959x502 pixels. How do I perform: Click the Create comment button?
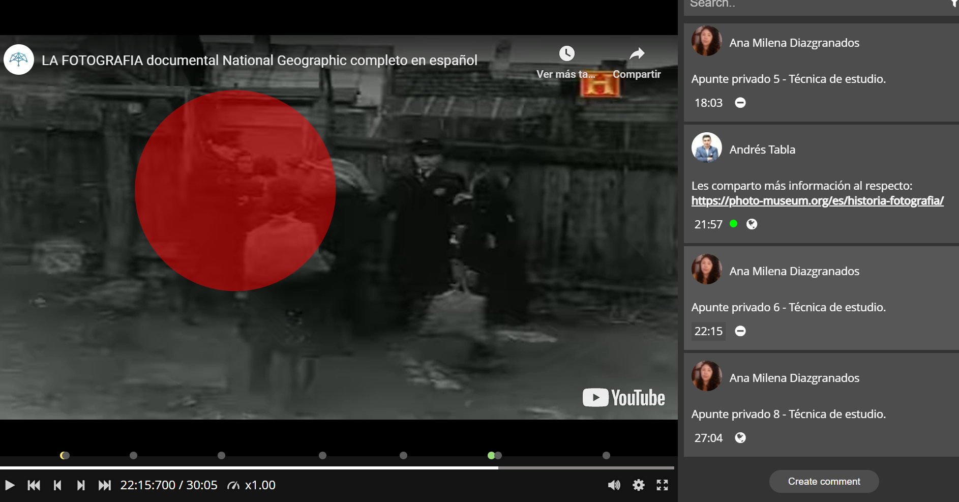824,481
